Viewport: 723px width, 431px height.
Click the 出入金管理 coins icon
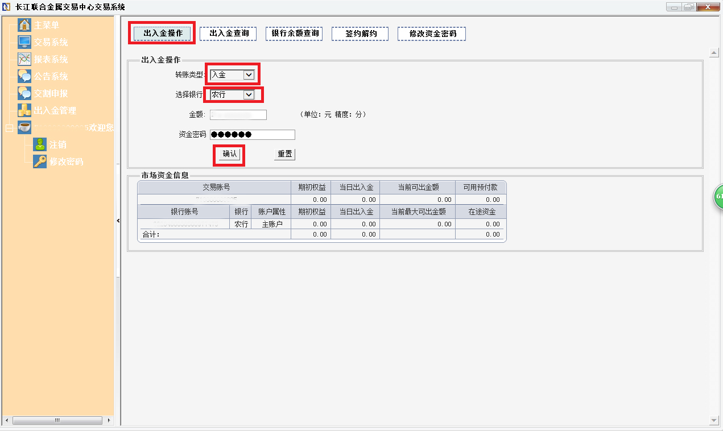24,110
